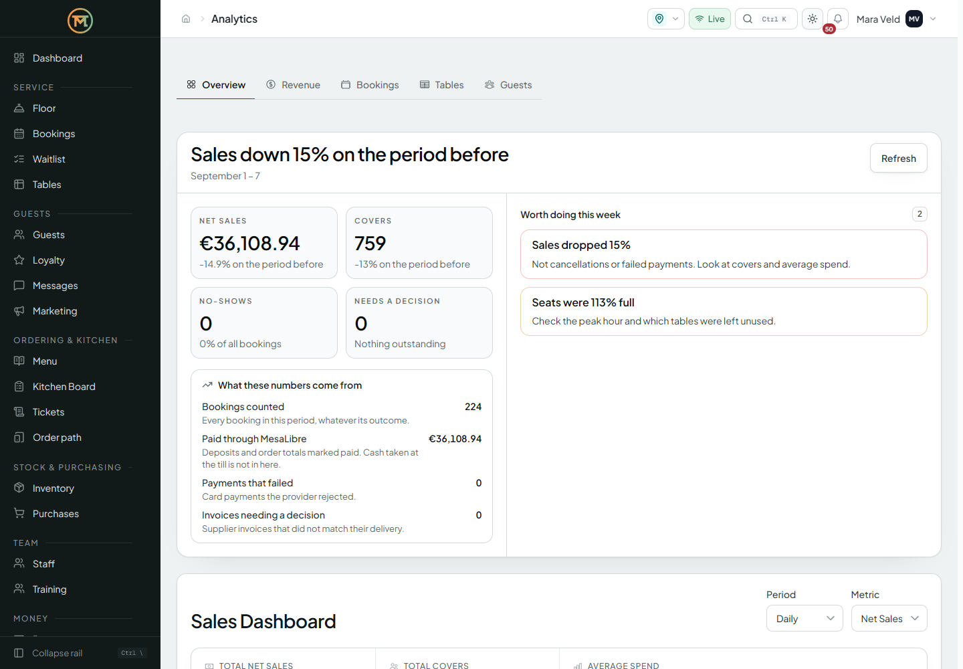Screen dimensions: 963x669
Task: Click the red 50 notification badge
Action: coord(829,29)
